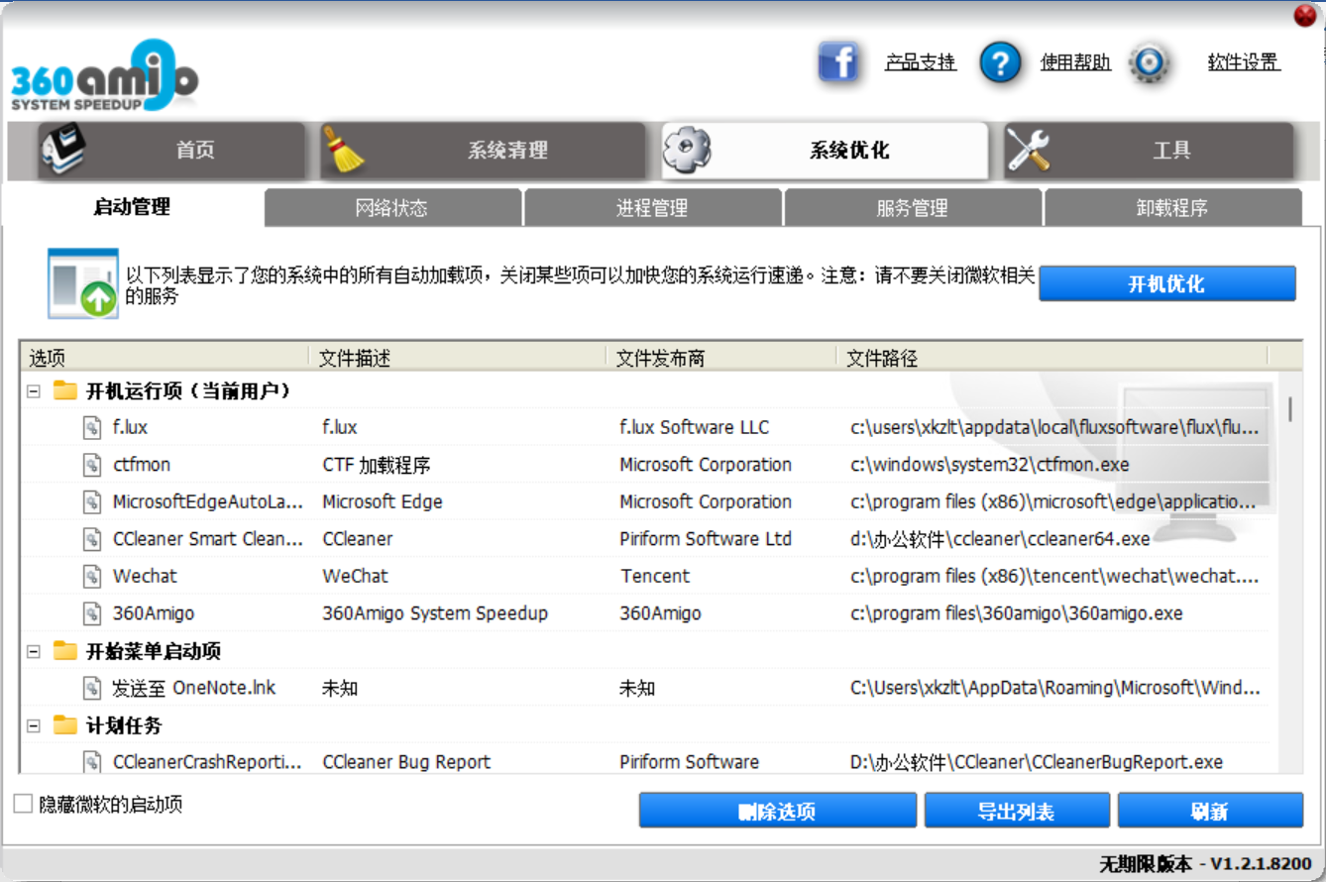1326x882 pixels.
Task: Sort by the 文件路径 column header
Action: (x=1051, y=358)
